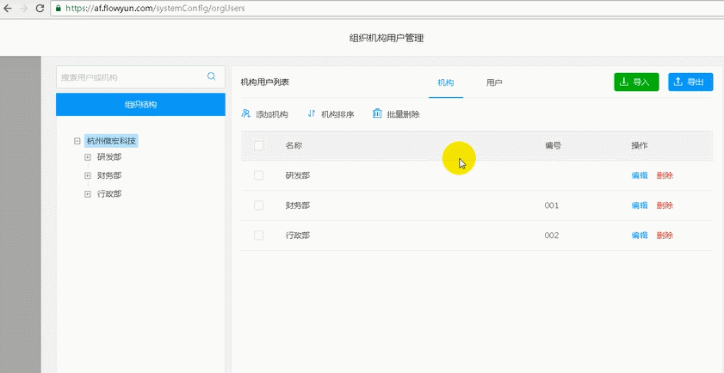Screen dimensions: 724x373
Task: Click the browser forward arrow
Action: (24, 9)
